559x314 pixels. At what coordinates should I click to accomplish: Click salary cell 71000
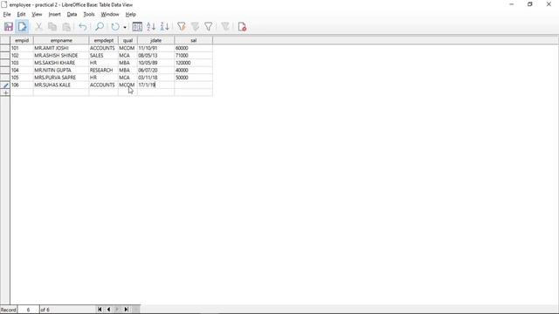(194, 55)
